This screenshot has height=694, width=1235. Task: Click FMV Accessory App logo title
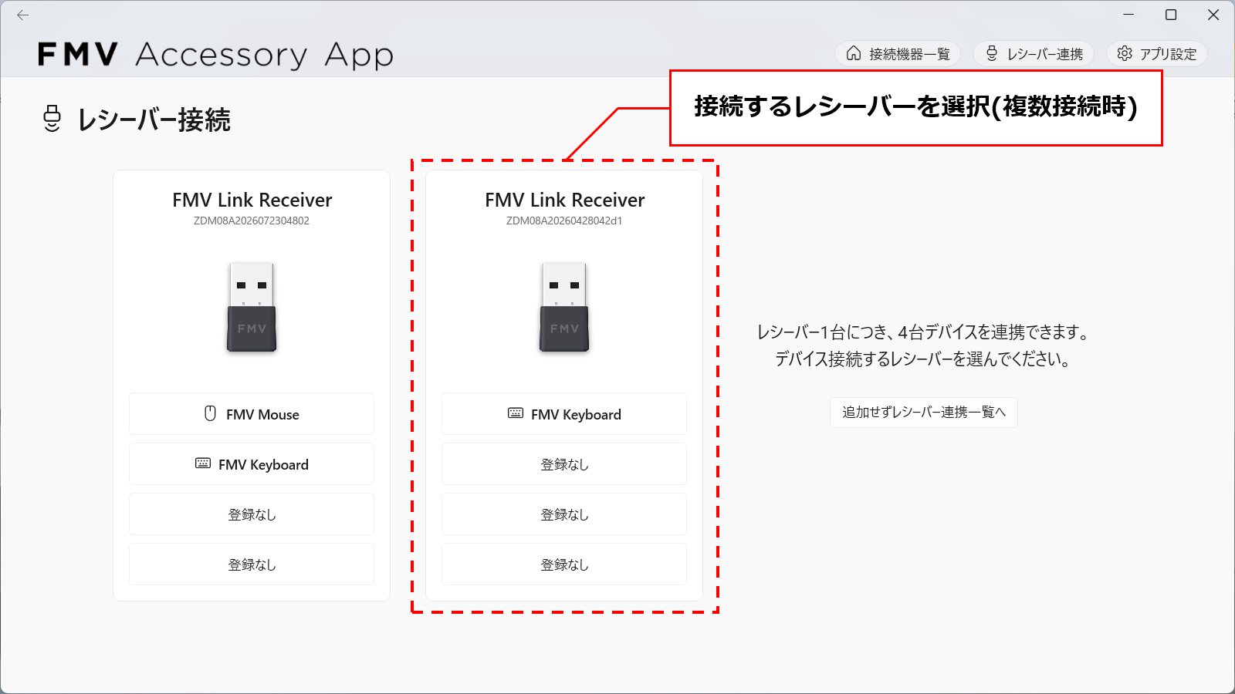click(215, 55)
